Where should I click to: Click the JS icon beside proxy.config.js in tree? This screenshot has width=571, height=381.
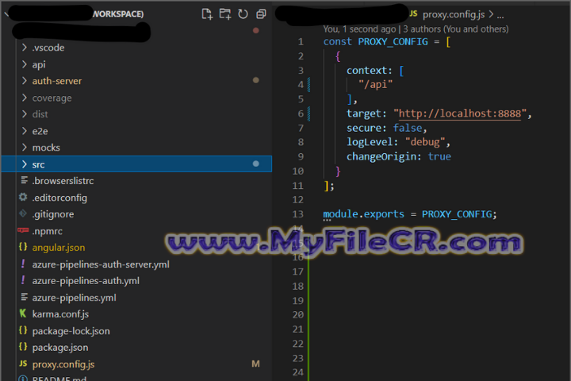click(x=23, y=364)
